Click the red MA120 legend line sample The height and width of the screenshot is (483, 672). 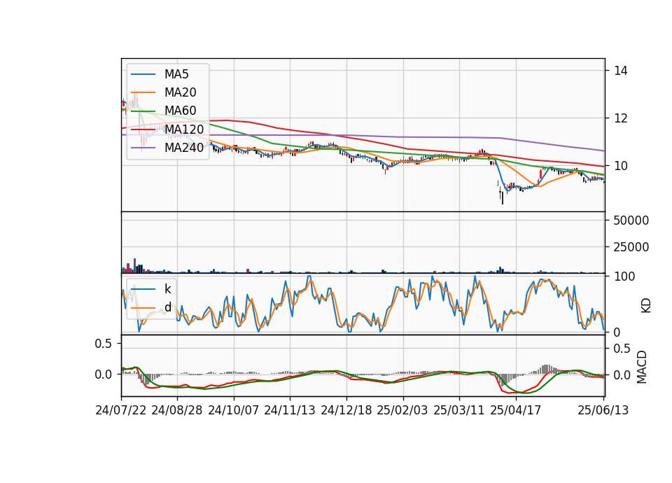tap(143, 129)
